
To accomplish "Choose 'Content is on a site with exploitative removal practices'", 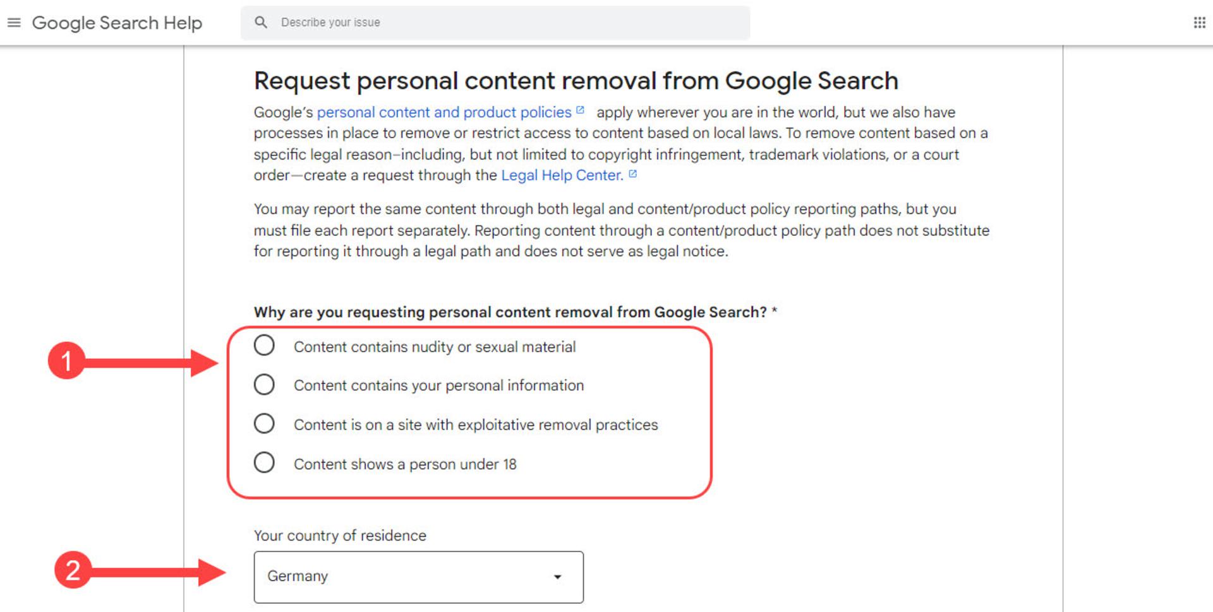I will point(264,424).
